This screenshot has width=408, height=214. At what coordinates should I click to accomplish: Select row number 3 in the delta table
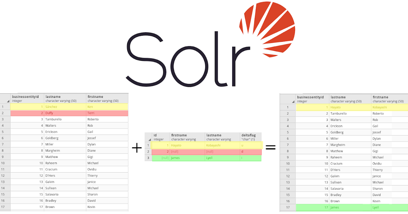tap(149, 158)
